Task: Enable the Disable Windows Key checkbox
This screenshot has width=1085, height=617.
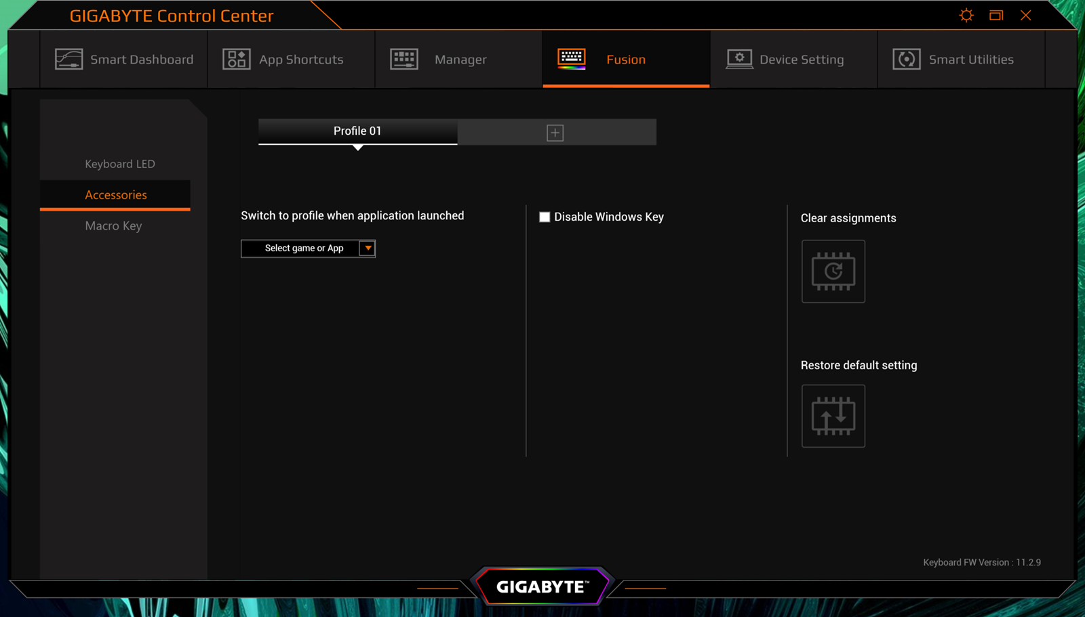Action: click(x=545, y=217)
